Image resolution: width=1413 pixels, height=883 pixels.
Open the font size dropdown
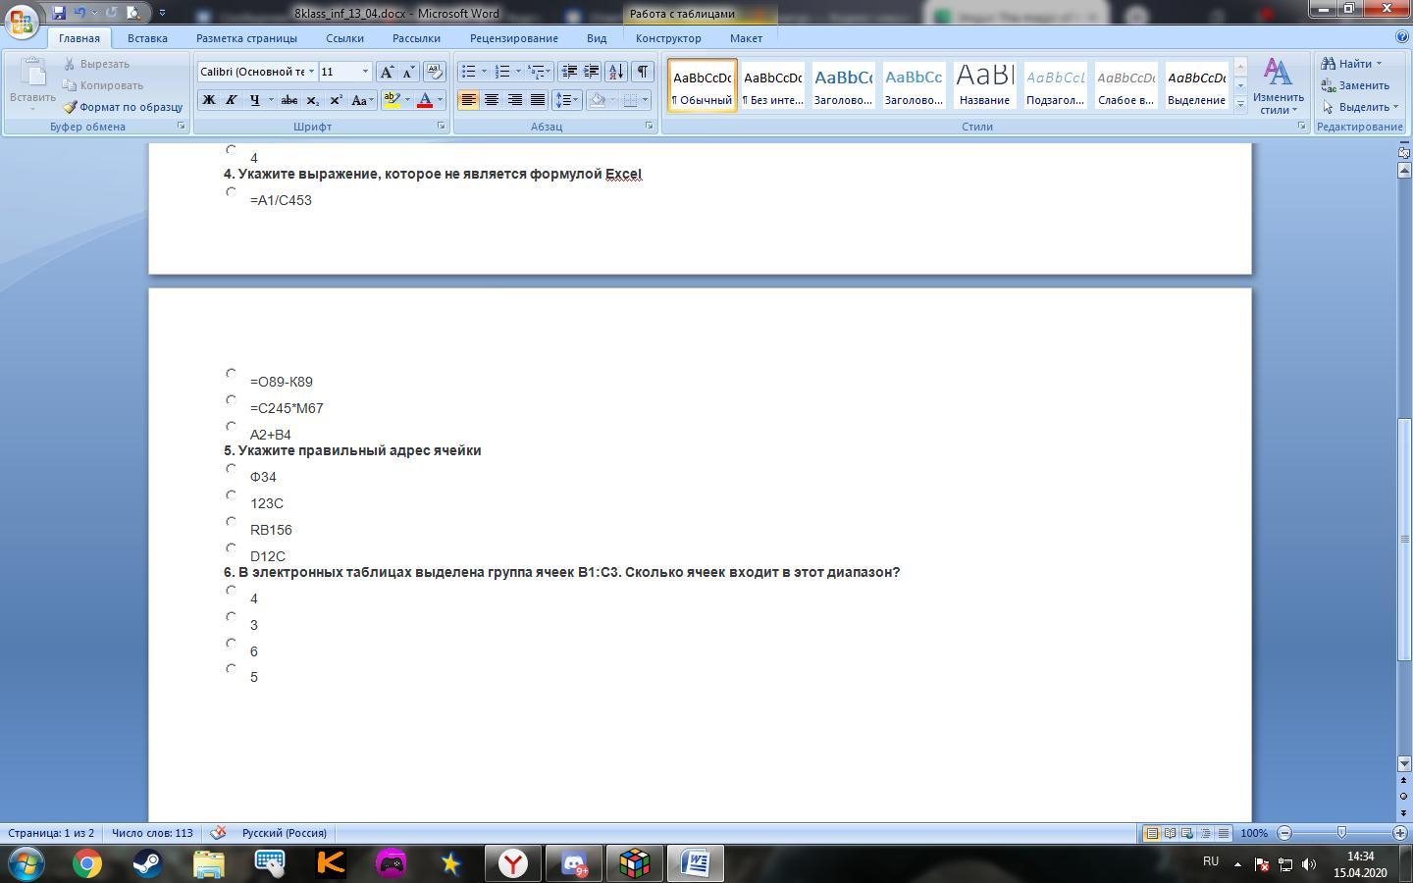(365, 72)
